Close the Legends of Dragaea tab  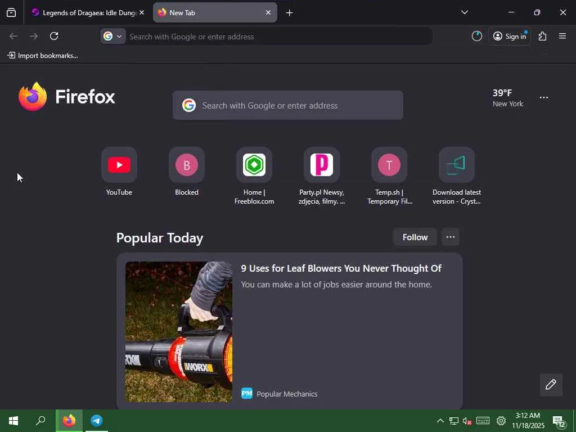[142, 12]
